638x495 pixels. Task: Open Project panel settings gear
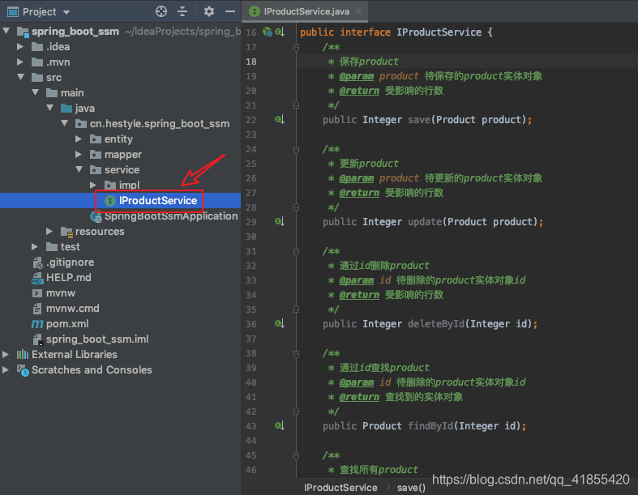pos(208,11)
